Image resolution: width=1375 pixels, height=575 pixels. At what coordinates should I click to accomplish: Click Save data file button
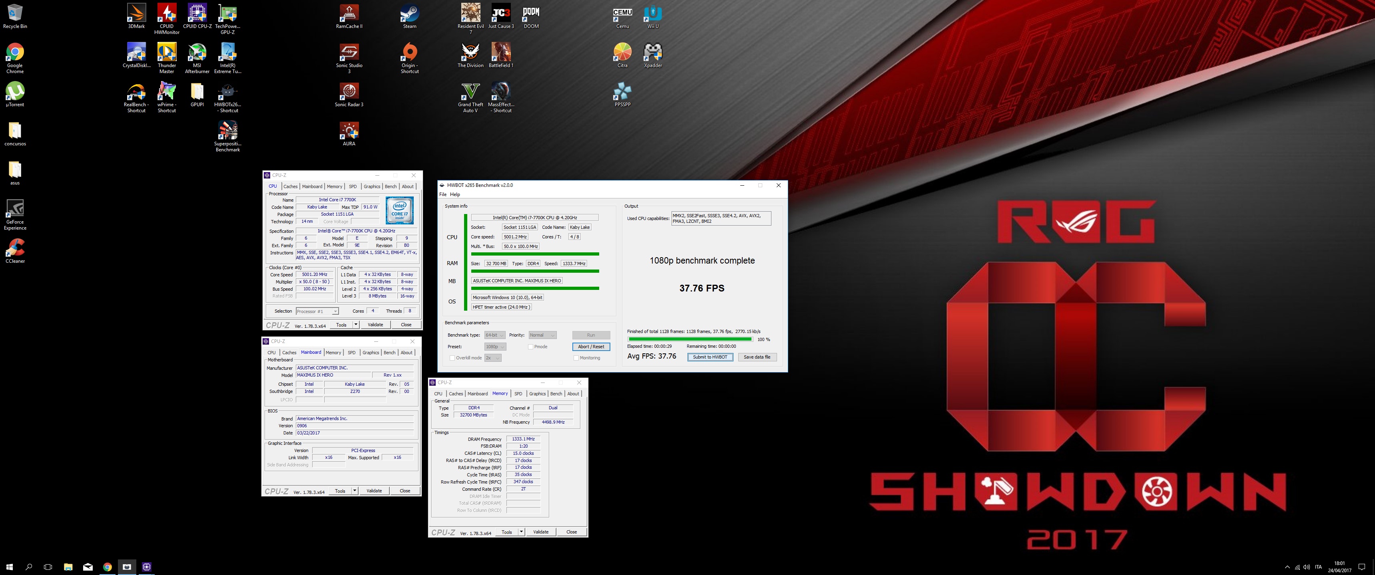(x=757, y=357)
